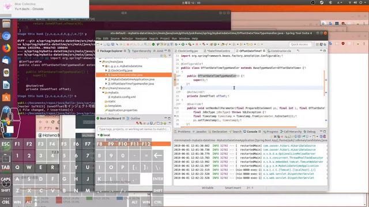Open Package Explorer view menu triangle
369x207 pixels.
click(x=170, y=56)
